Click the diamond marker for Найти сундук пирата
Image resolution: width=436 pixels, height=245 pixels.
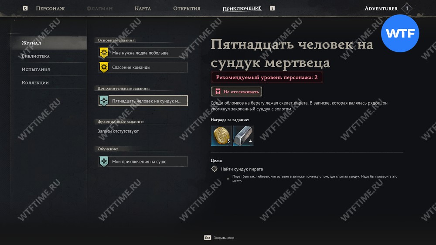click(214, 169)
